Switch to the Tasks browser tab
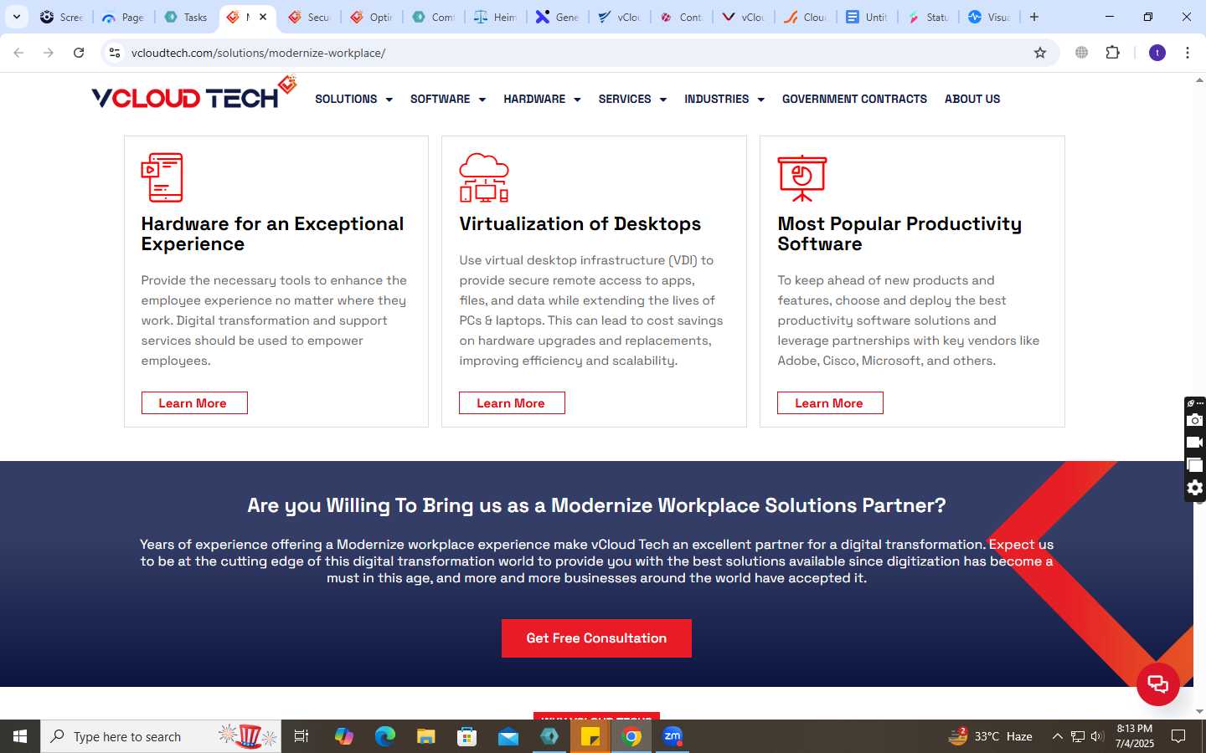This screenshot has width=1206, height=753. click(187, 17)
